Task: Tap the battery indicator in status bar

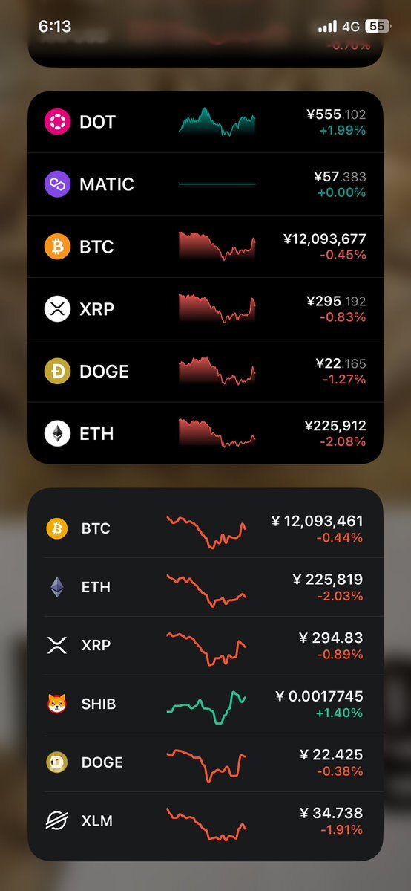Action: coord(378,26)
